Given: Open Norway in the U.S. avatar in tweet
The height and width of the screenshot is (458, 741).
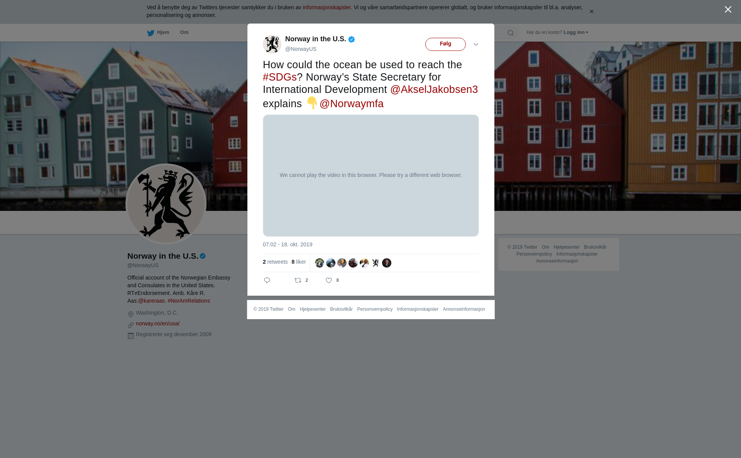Looking at the screenshot, I should (x=272, y=44).
